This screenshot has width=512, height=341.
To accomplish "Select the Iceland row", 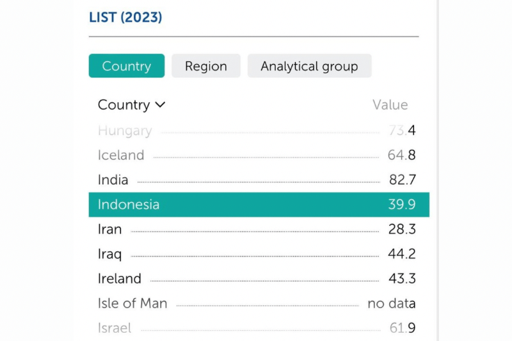I will [x=121, y=155].
